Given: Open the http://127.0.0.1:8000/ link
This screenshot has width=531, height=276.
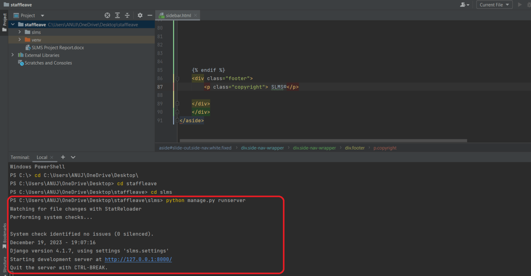Looking at the screenshot, I should click(138, 259).
